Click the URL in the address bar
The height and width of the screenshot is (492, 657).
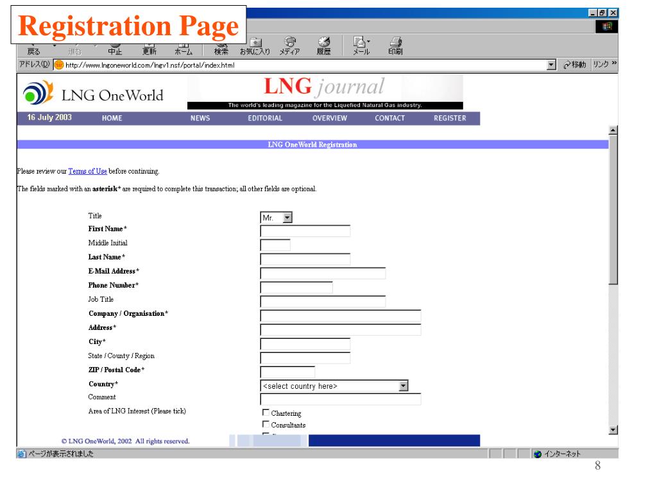149,65
